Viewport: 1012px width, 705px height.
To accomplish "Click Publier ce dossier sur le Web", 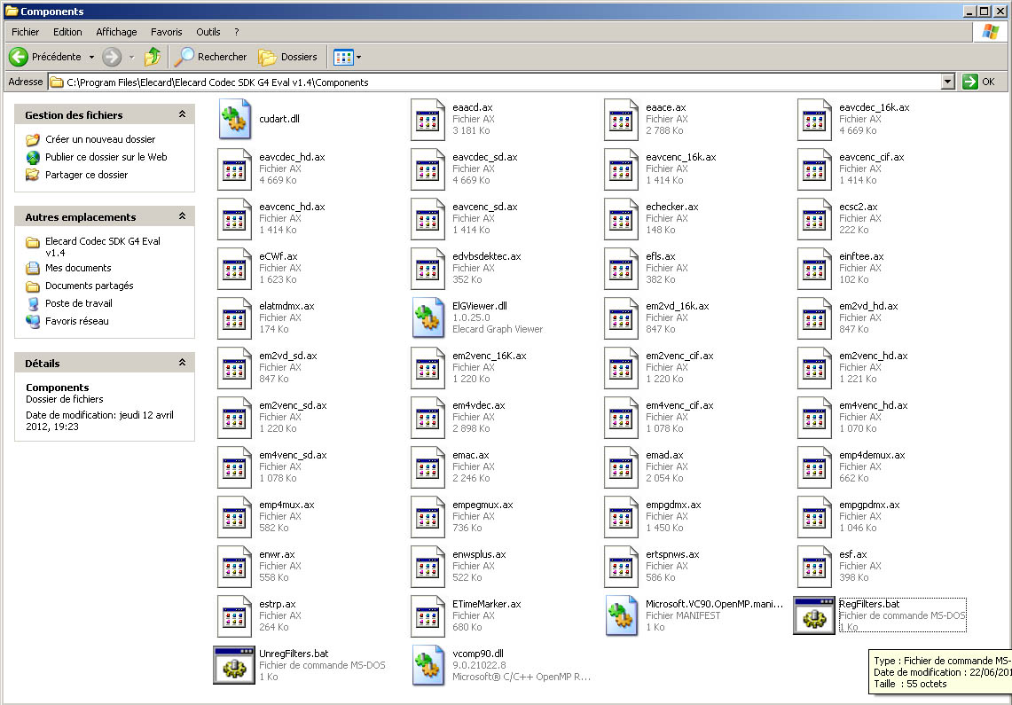I will 106,157.
